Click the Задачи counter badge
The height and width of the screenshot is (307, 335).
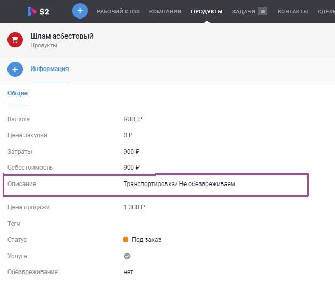[x=263, y=11]
